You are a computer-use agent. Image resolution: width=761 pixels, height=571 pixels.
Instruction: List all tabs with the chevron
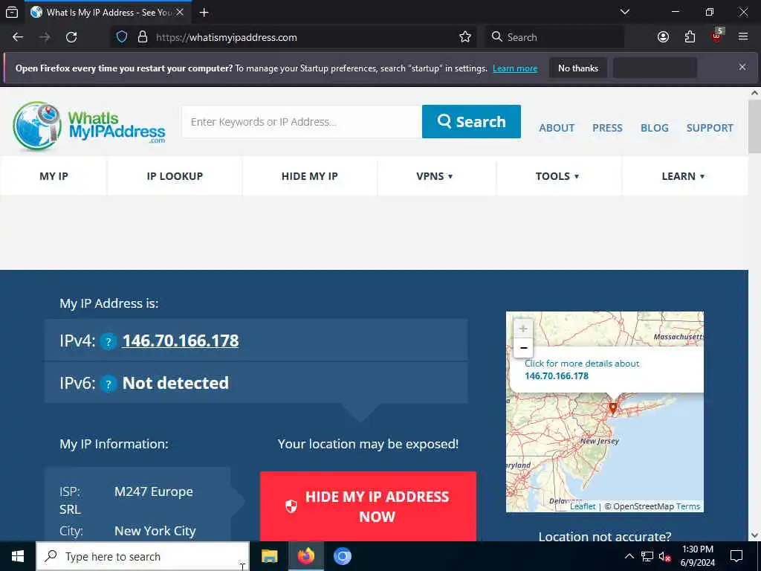pos(625,12)
